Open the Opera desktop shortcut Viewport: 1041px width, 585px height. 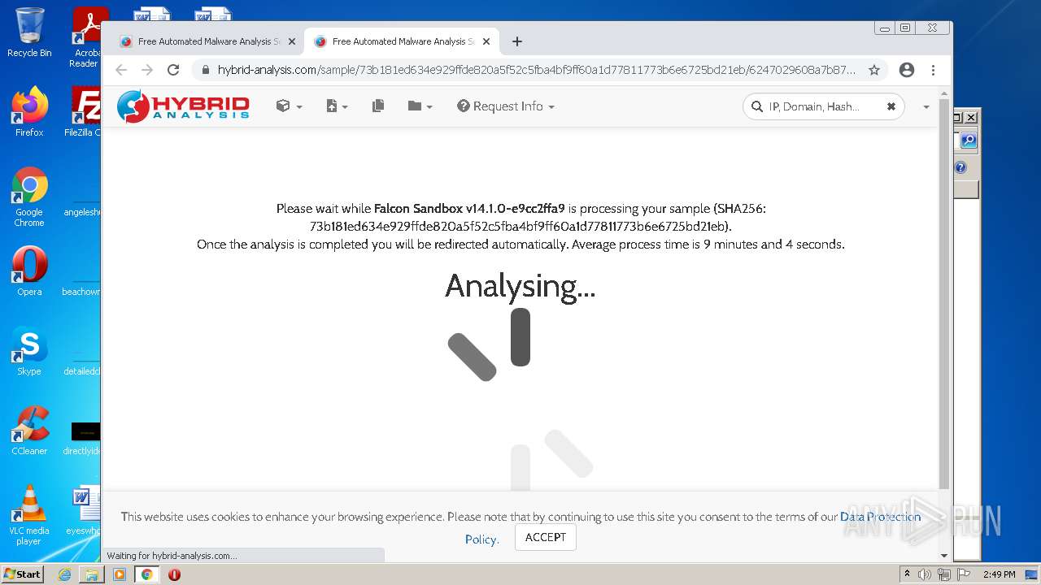(x=29, y=271)
